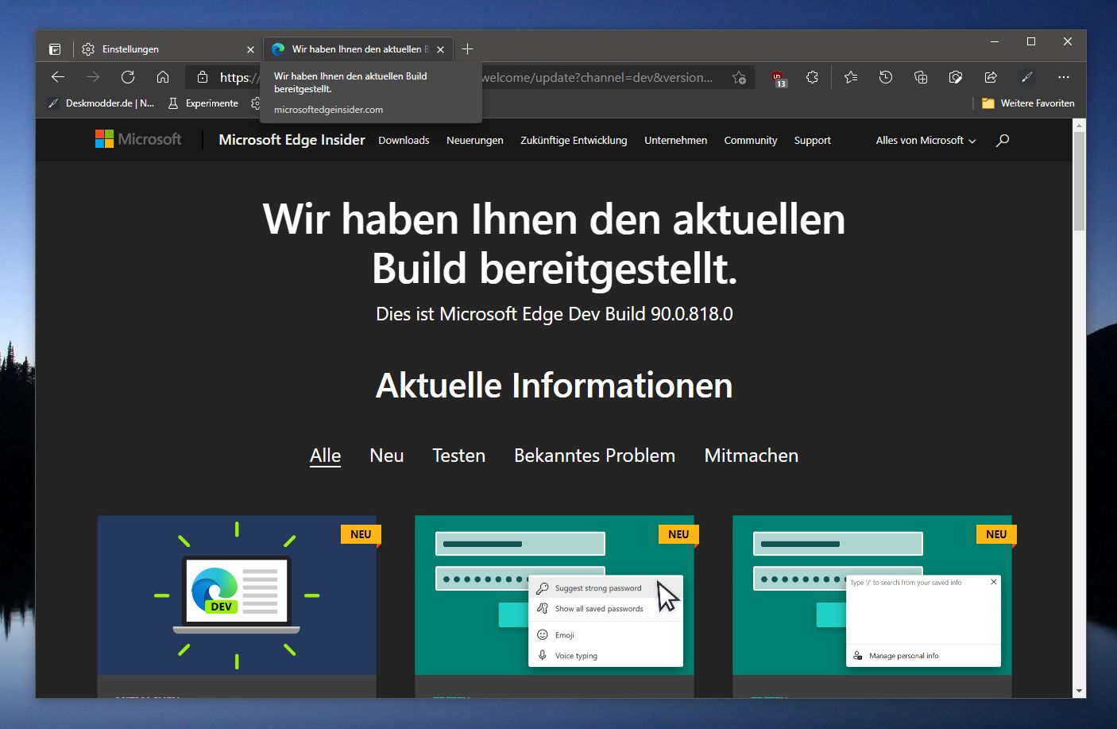The width and height of the screenshot is (1117, 729).
Task: Click the Microsoft logo
Action: click(138, 139)
